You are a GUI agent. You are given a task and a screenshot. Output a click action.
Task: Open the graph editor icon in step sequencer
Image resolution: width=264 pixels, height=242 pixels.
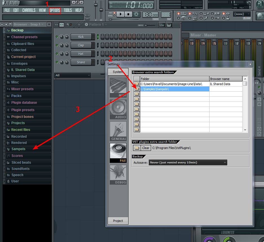pos(162,25)
